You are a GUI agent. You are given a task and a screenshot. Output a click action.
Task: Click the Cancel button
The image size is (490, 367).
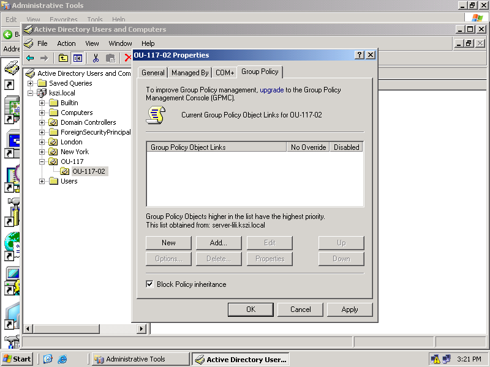click(x=300, y=310)
